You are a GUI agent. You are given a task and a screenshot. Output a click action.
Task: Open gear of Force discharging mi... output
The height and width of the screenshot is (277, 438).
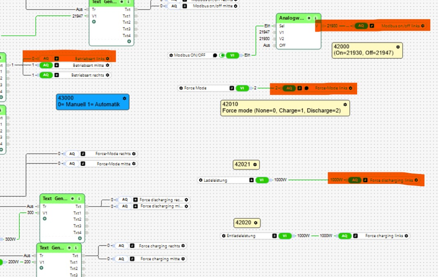pyautogui.click(x=186, y=206)
